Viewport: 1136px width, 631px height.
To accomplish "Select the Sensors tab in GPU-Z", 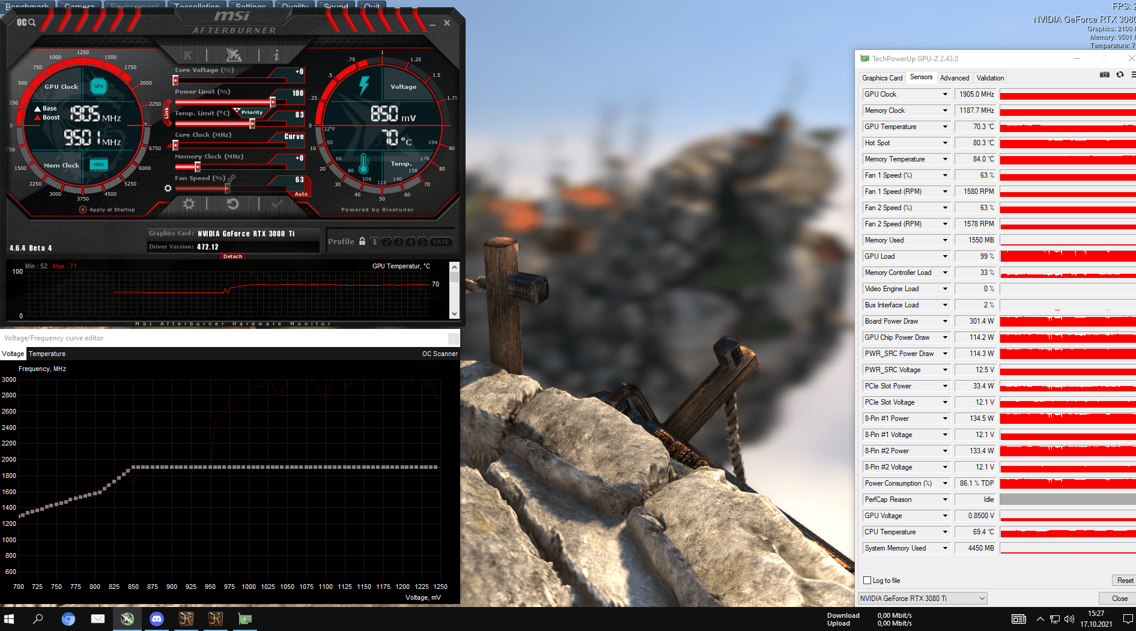I will [921, 77].
